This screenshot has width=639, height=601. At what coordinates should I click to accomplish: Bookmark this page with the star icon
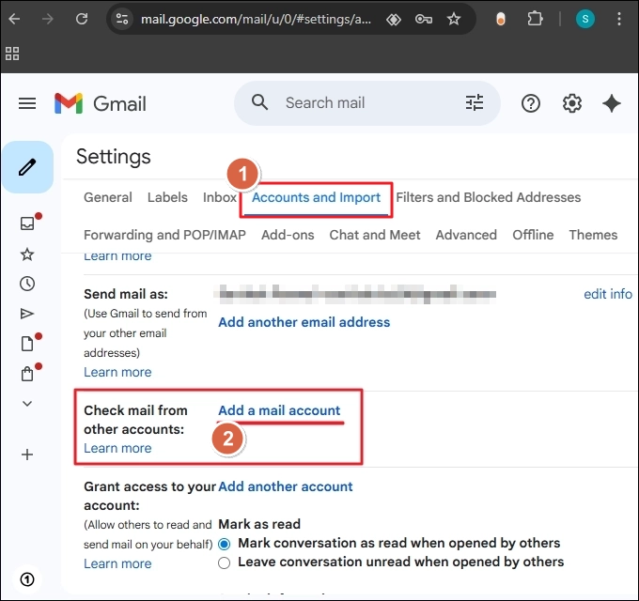[x=454, y=19]
